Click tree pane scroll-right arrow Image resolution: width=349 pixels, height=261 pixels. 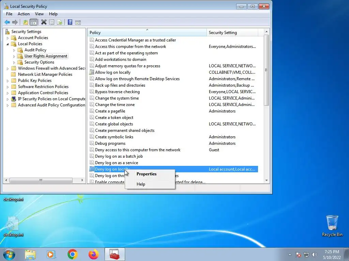click(x=82, y=180)
